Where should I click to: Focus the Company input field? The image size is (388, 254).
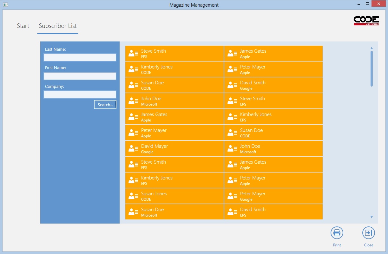80,94
